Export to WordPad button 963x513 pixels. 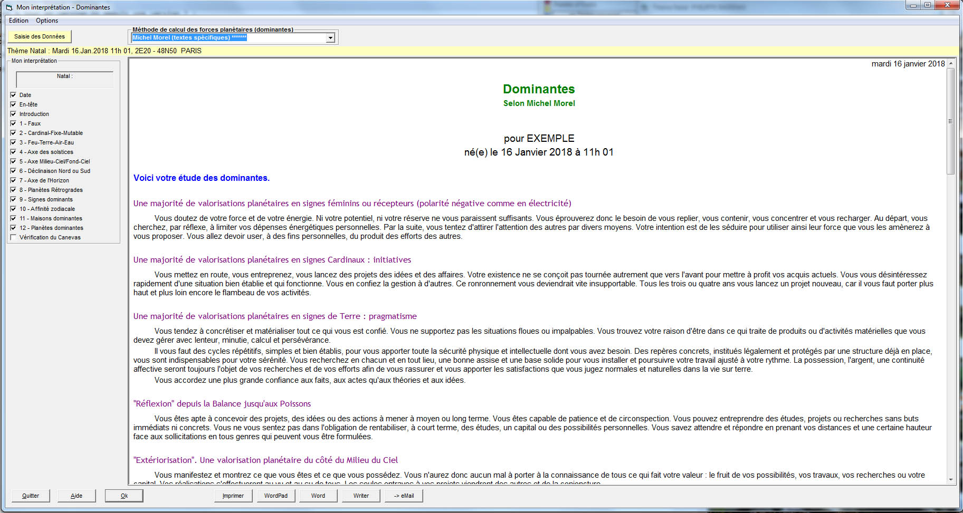276,496
